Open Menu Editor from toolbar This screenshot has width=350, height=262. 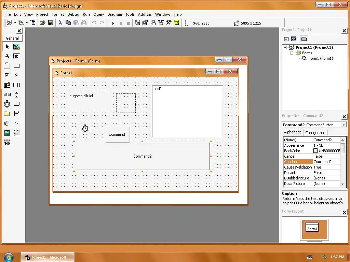(x=33, y=23)
